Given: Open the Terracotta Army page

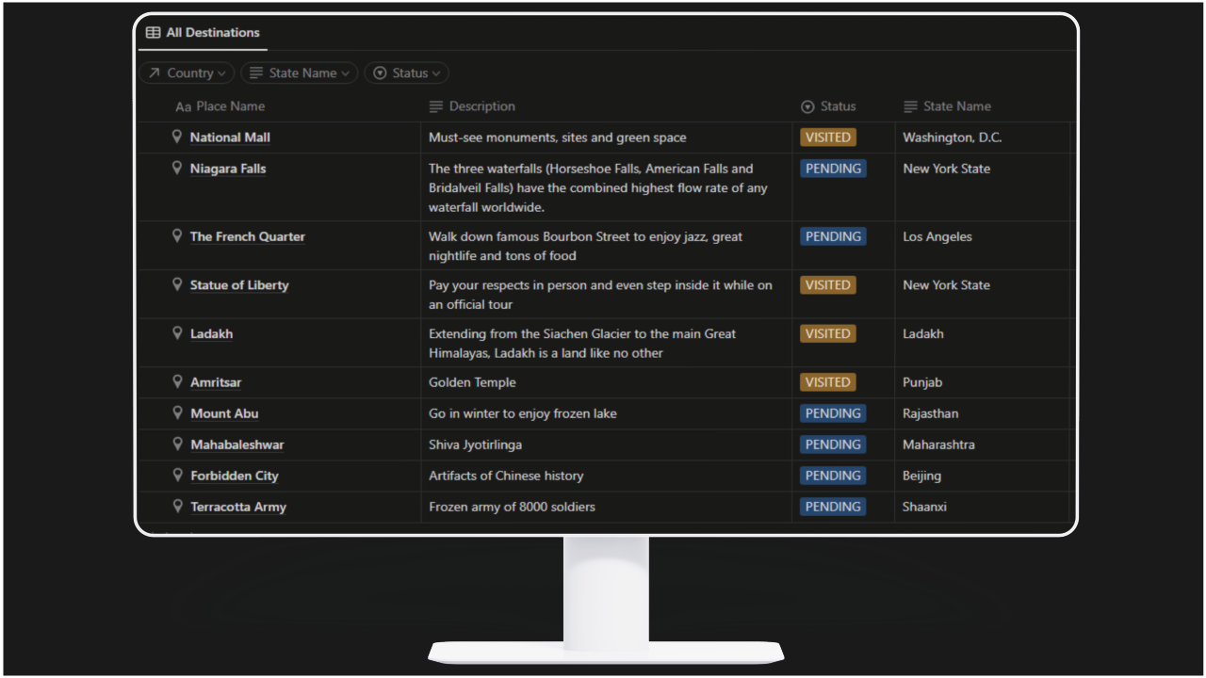Looking at the screenshot, I should pyautogui.click(x=238, y=507).
